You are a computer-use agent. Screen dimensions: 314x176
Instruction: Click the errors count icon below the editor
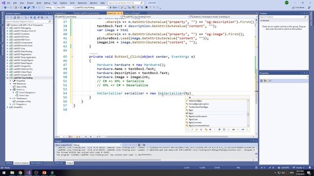click(x=70, y=136)
